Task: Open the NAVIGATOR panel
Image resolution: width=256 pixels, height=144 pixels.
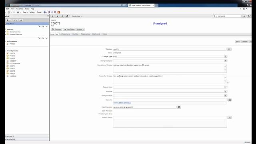Action: click(x=27, y=139)
